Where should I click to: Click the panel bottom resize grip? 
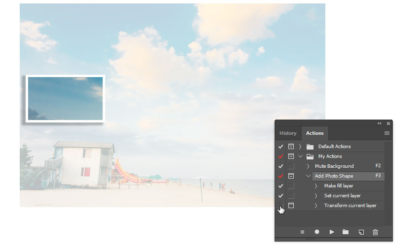pos(310,239)
